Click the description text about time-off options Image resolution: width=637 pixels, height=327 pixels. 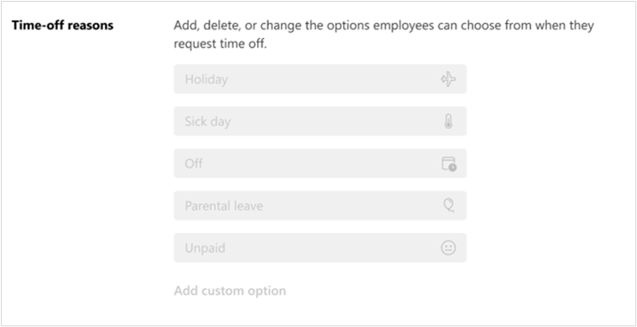(384, 35)
